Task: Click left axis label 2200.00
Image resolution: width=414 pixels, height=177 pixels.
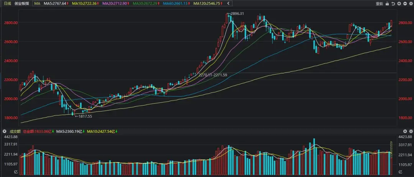Action: click(11, 80)
